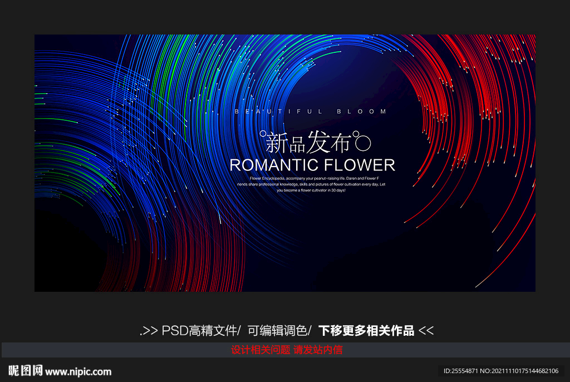Click the large outlined circle after 新品发布
The height and width of the screenshot is (382, 570).
tap(363, 143)
